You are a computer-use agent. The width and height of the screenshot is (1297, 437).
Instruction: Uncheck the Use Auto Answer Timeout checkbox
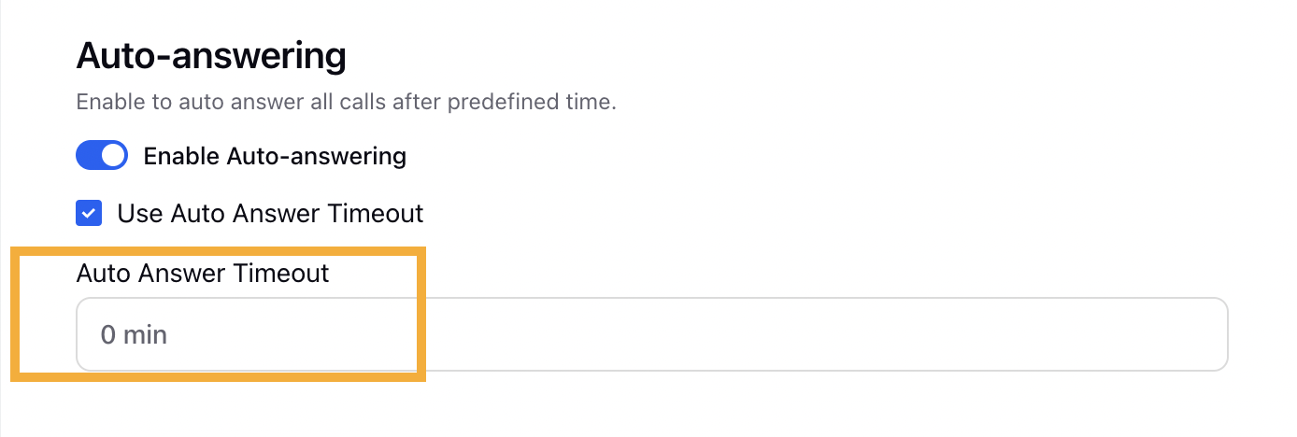pyautogui.click(x=89, y=214)
